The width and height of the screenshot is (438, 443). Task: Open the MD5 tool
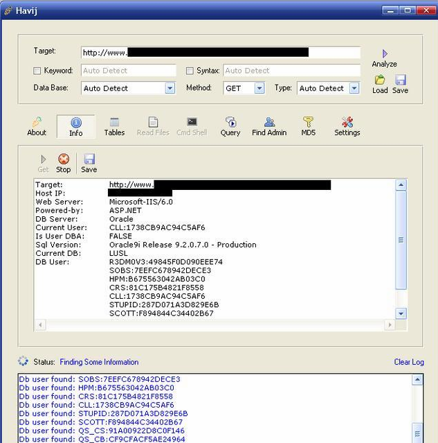(309, 126)
